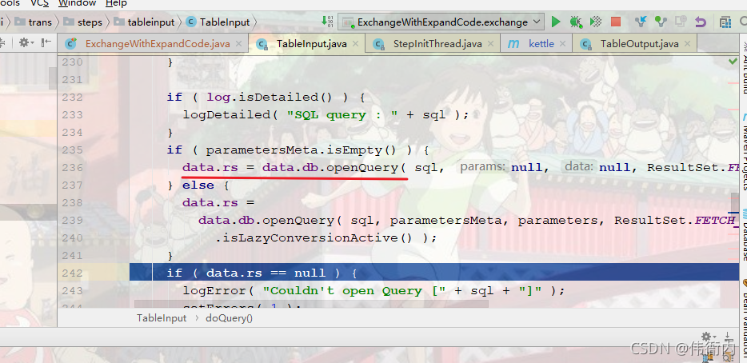This screenshot has height=363, width=747.
Task: Click the green inspection checkmark indicator
Action: click(x=733, y=61)
